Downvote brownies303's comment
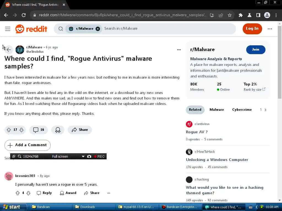Viewport: 282px width, 211px height. coord(28,193)
